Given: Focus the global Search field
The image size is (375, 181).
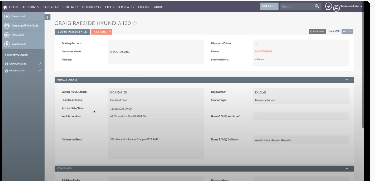Looking at the screenshot, I should [297, 6].
